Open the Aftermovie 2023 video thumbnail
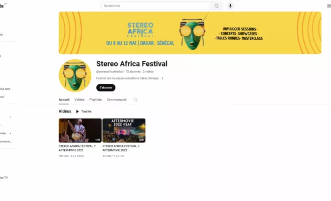This screenshot has height=201, width=331. [x=80, y=130]
